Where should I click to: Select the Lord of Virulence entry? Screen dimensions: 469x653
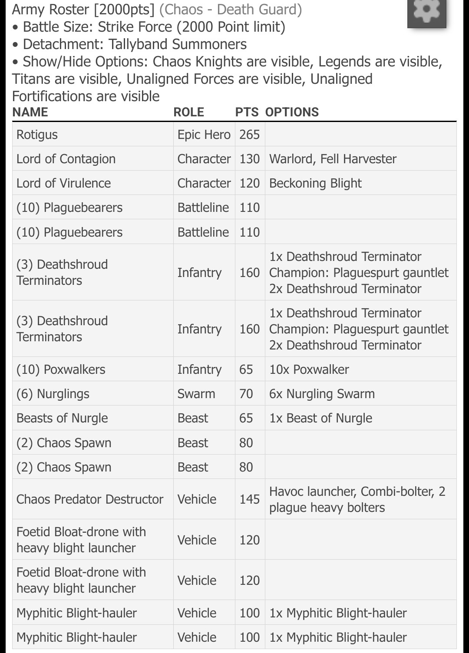pyautogui.click(x=63, y=183)
